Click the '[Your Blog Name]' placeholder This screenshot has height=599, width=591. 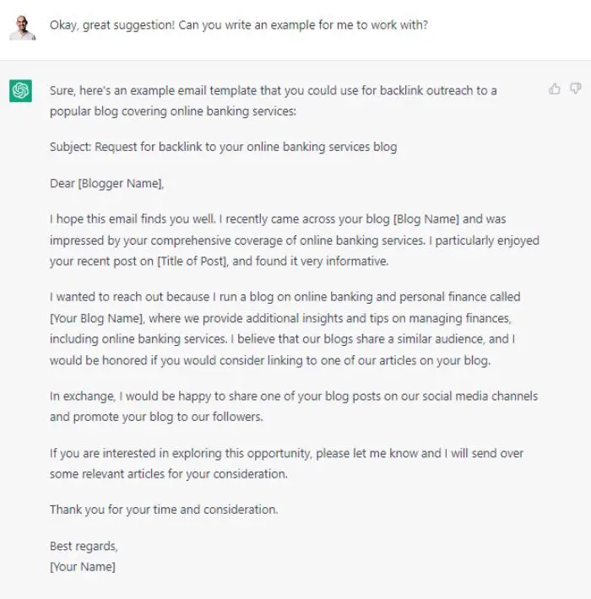coord(96,318)
